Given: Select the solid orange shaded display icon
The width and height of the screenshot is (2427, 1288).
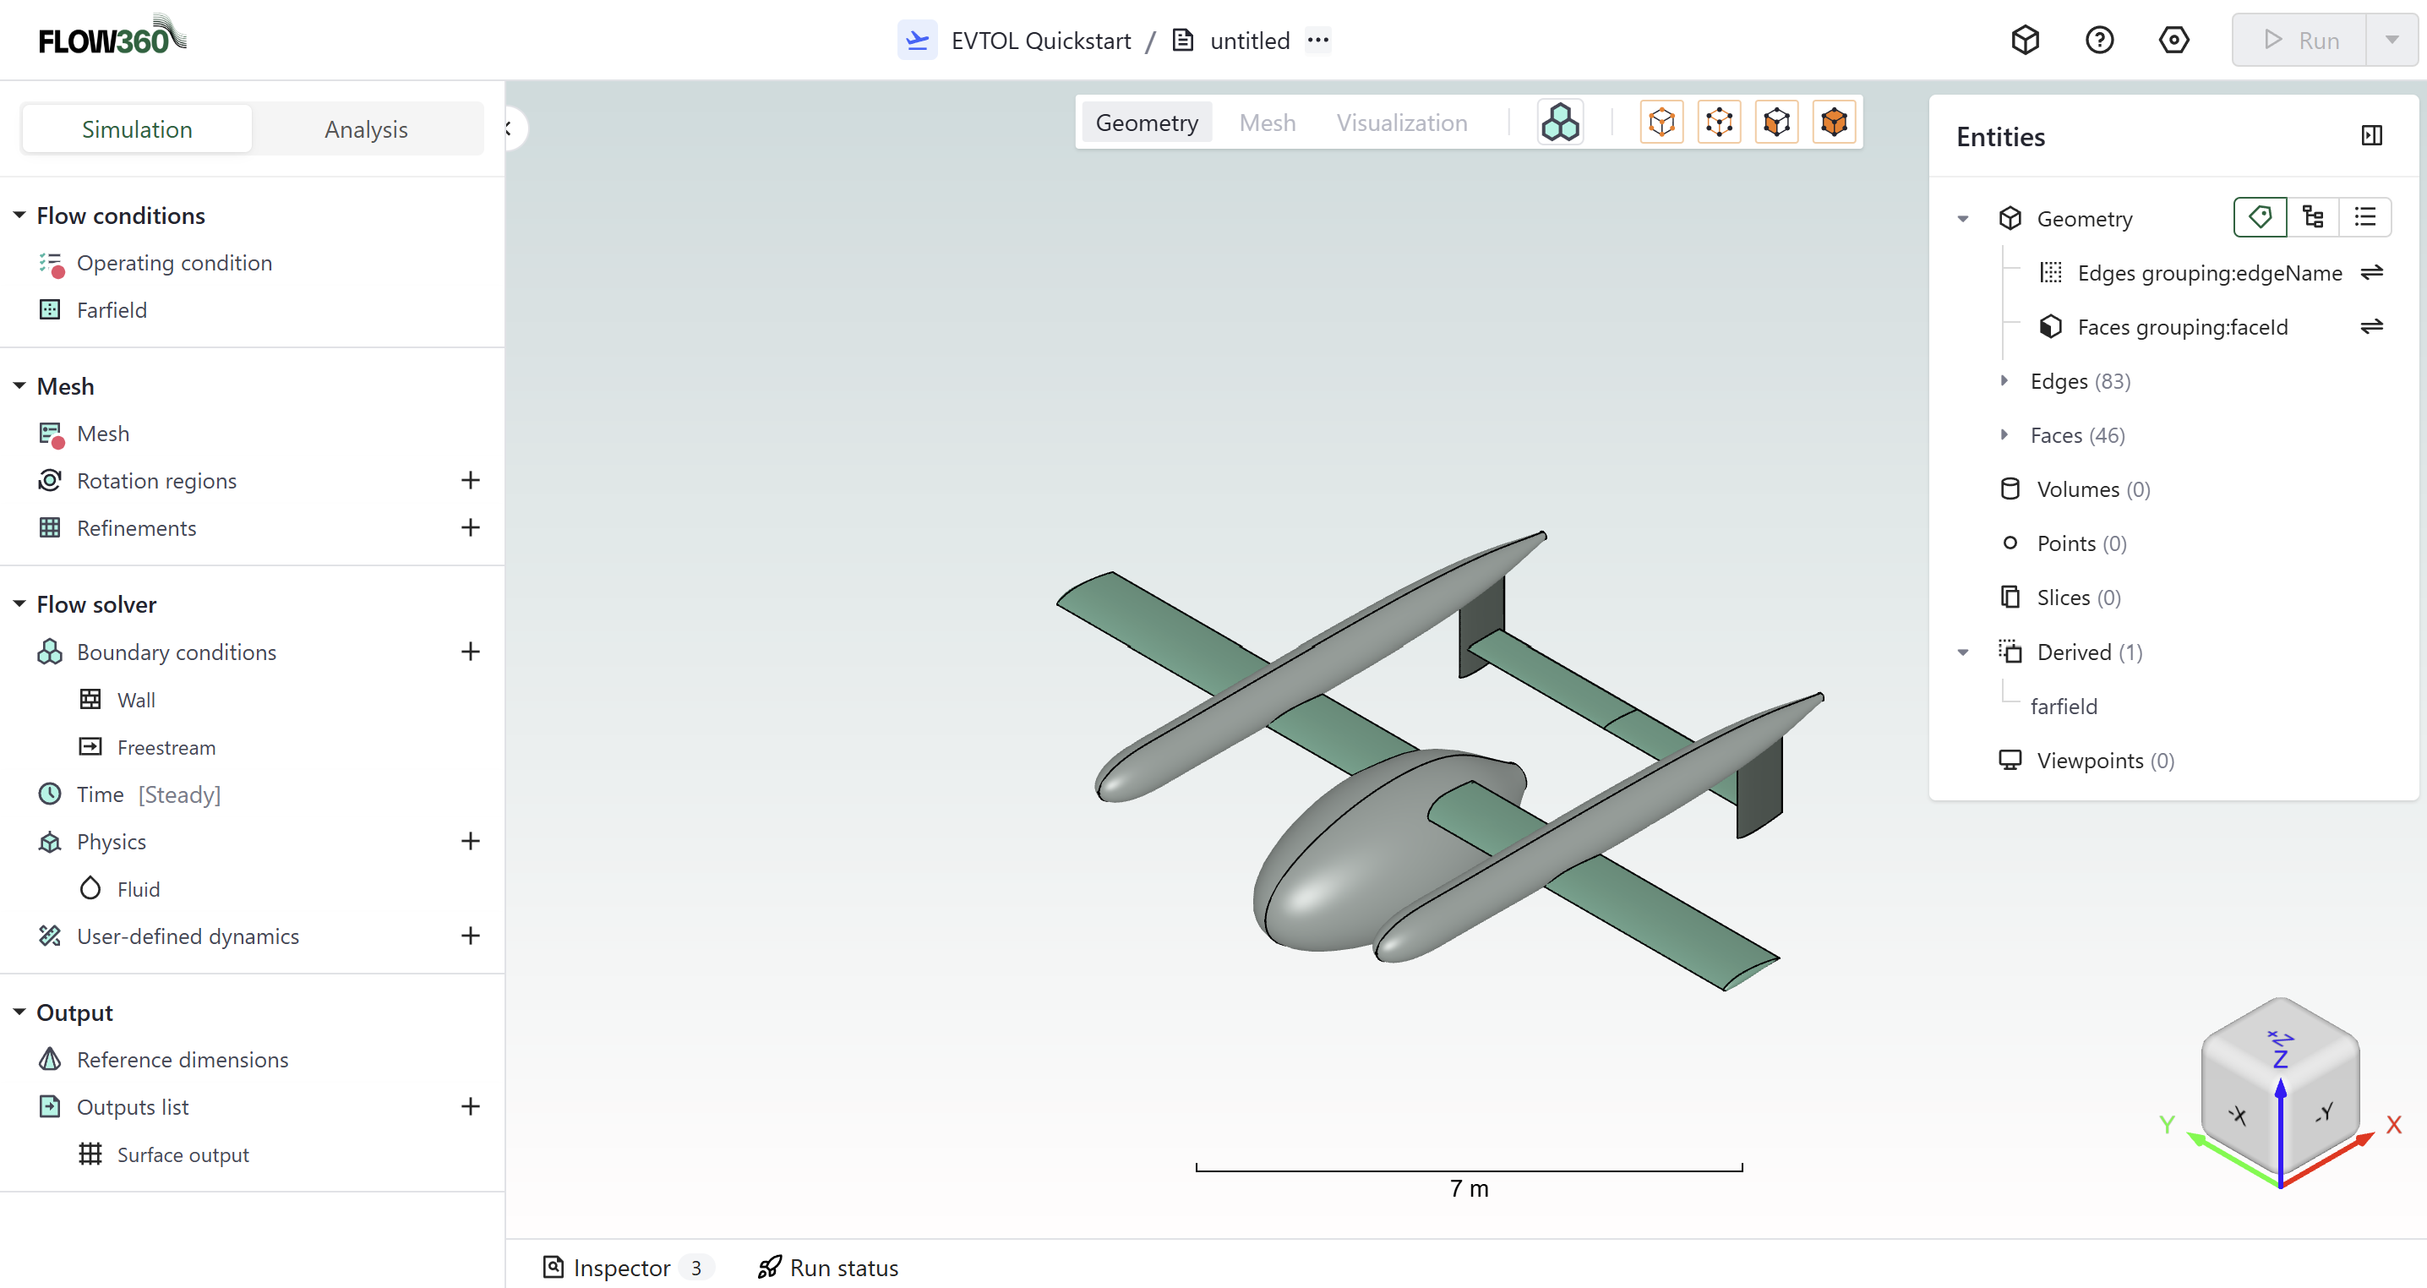Looking at the screenshot, I should click(x=1834, y=123).
